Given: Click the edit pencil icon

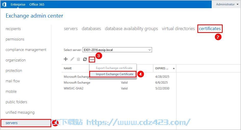Looking at the screenshot, I should [72, 59].
